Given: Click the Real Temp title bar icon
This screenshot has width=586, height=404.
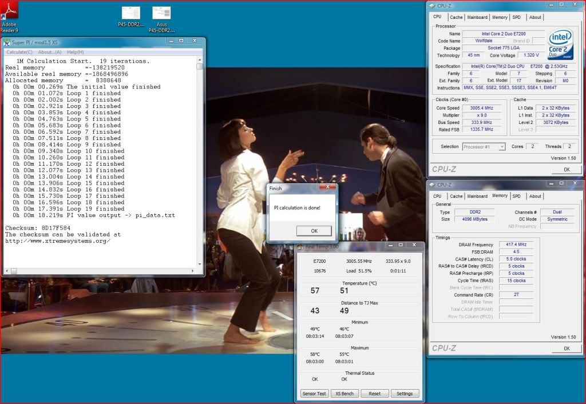Looking at the screenshot, I should click(300, 247).
